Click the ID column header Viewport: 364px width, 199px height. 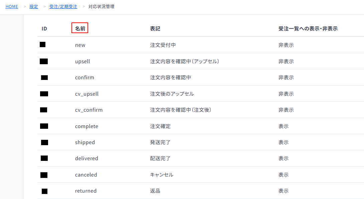(x=44, y=29)
